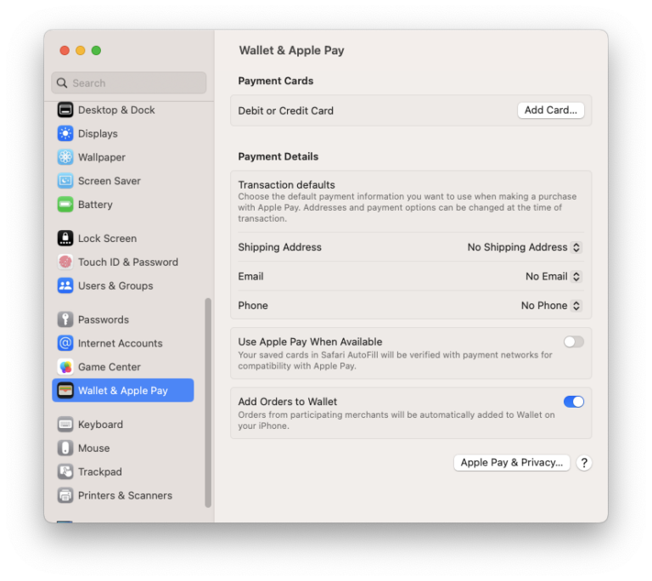Click the Payment Details section heading
This screenshot has height=581, width=652.
tap(278, 156)
